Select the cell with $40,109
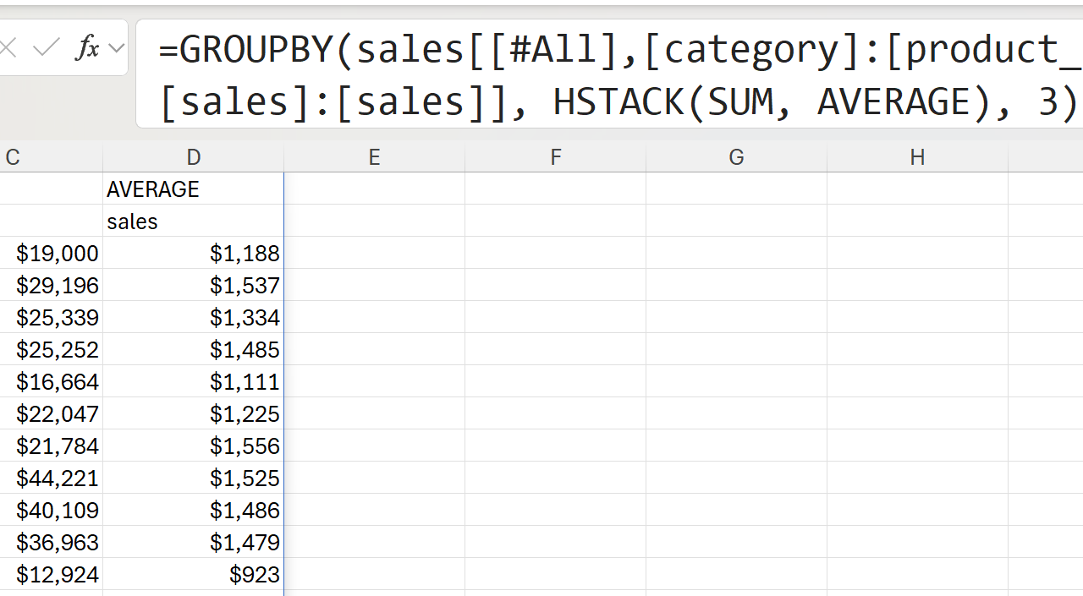 [x=52, y=511]
